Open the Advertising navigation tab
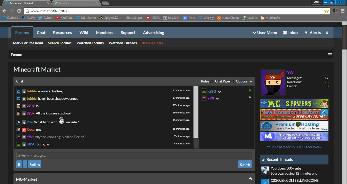The image size is (347, 184). coord(154,32)
